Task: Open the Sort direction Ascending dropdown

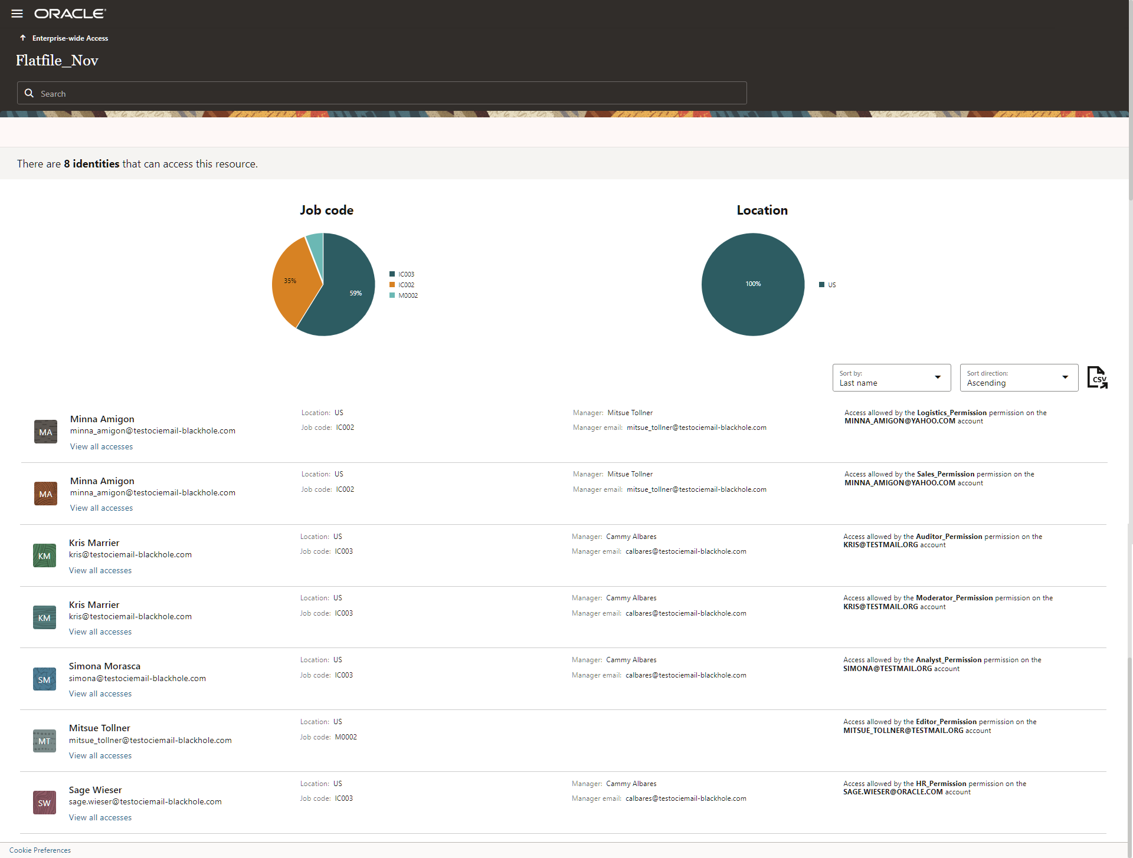Action: pyautogui.click(x=1019, y=377)
